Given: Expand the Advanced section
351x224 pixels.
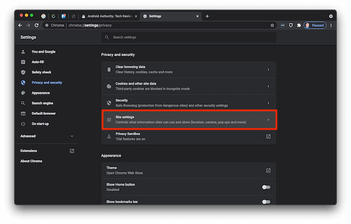Looking at the screenshot, I should 47,136.
